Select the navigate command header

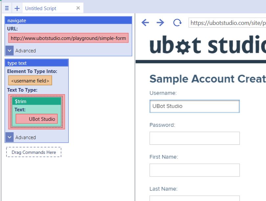(x=68, y=20)
